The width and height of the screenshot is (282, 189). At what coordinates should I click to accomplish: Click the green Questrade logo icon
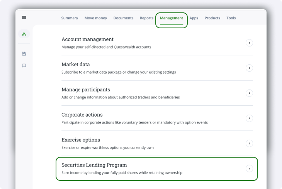[24, 34]
